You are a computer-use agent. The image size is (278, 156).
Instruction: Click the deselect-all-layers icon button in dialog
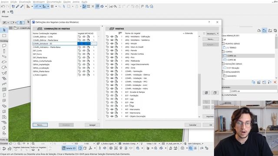[x=215, y=93]
